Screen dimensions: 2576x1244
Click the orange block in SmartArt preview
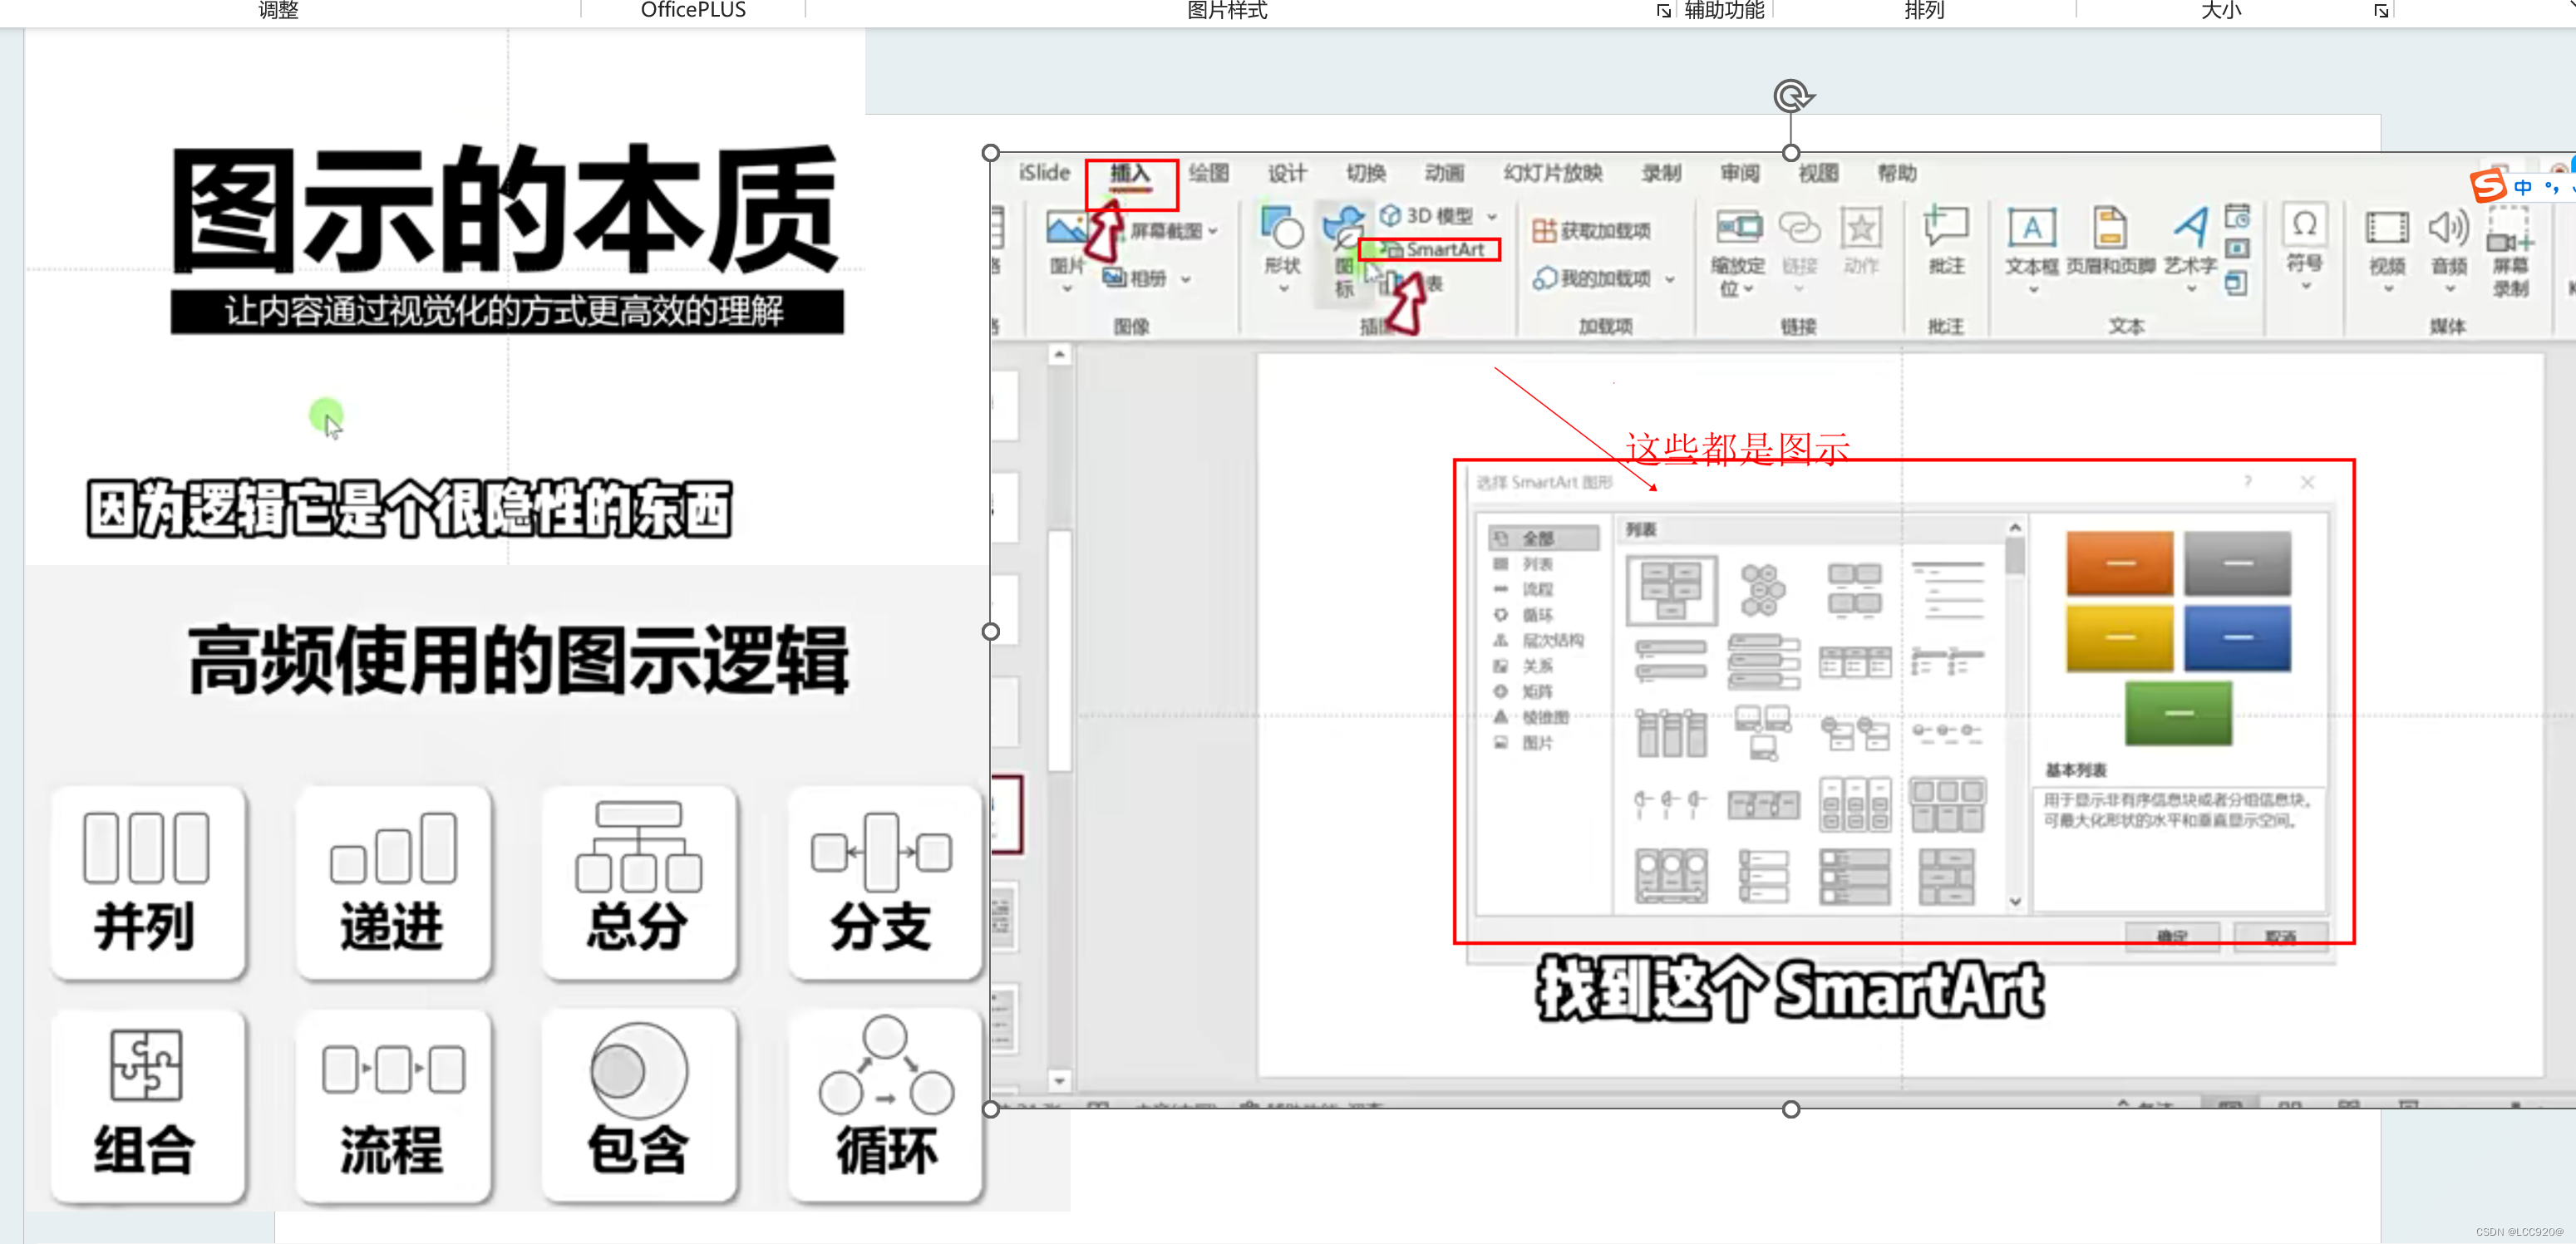point(2119,563)
